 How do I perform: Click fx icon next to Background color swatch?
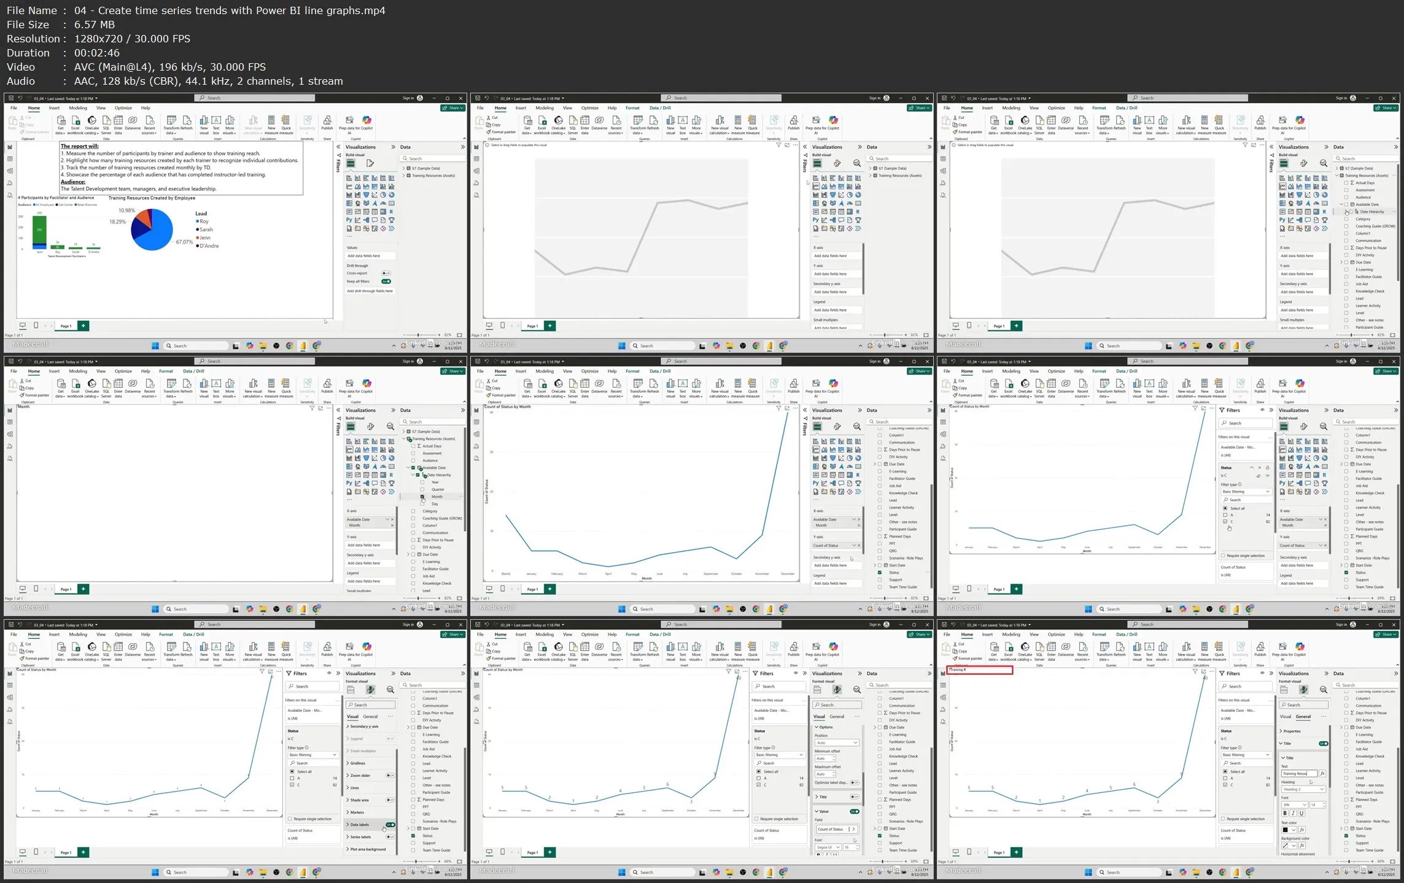point(1301,846)
